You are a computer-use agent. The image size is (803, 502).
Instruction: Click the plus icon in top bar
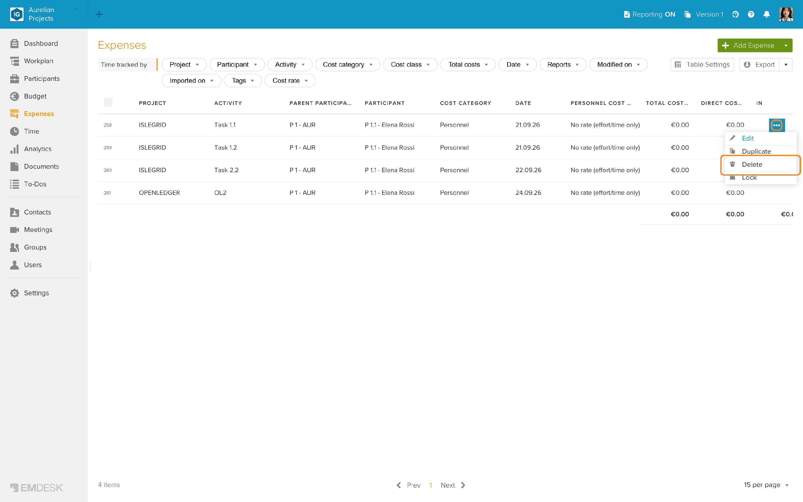coord(99,14)
